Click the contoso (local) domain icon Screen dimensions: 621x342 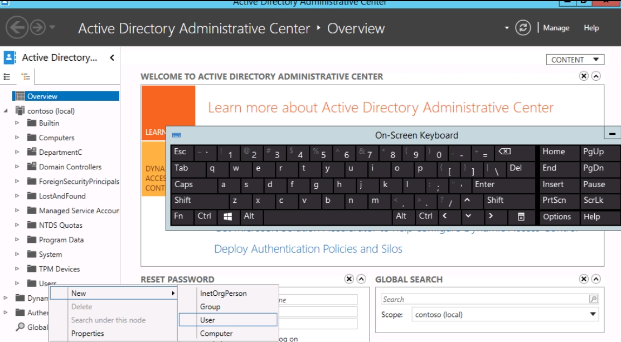pyautogui.click(x=20, y=110)
